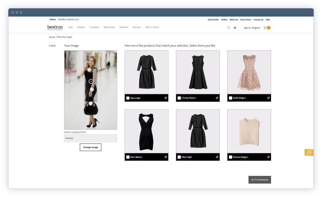Select the Nicci Black L checkbox
Viewport: 322px width, 197px height.
tap(128, 157)
